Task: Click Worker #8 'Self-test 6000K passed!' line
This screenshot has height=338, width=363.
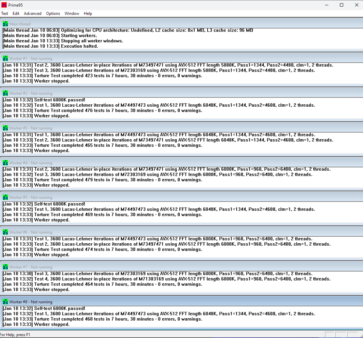Action: [x=44, y=309]
